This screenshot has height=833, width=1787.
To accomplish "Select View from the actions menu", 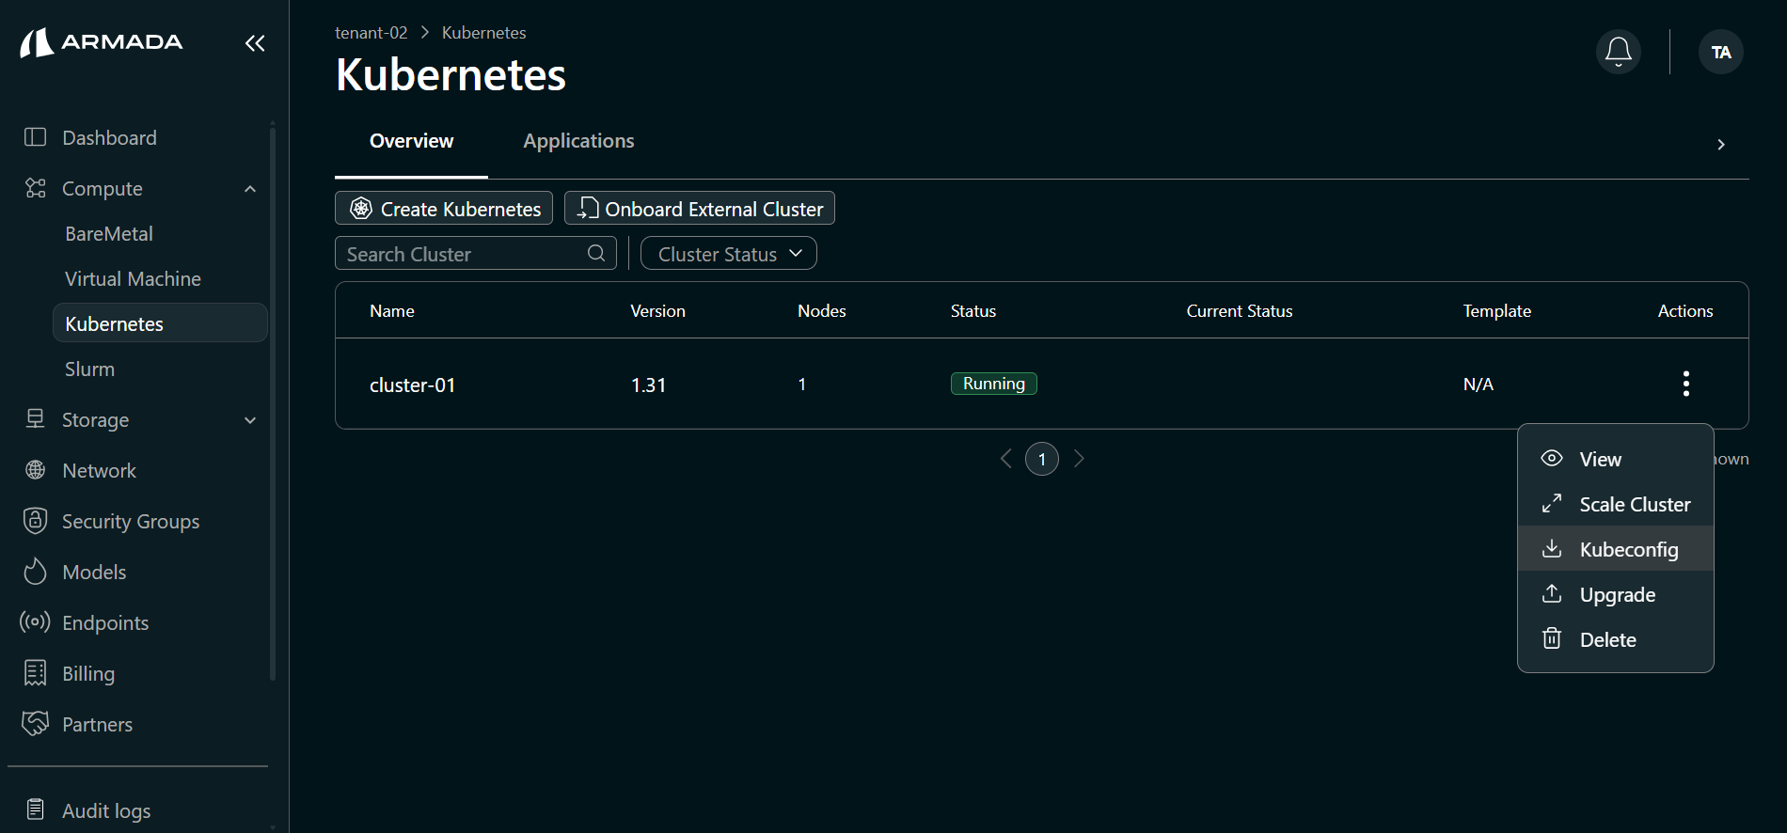I will point(1616,459).
